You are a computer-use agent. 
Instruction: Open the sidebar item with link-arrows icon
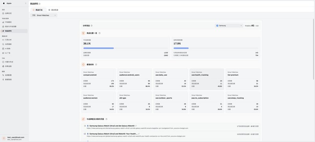point(14,40)
